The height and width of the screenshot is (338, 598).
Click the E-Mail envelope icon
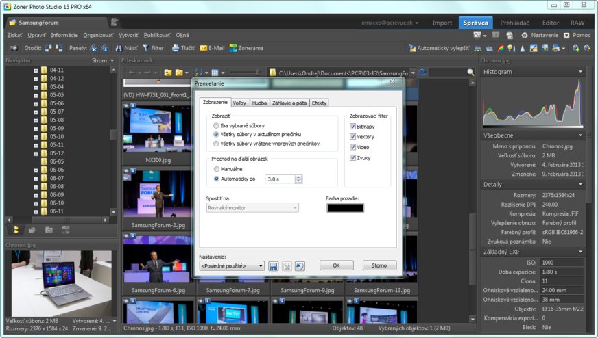click(204, 48)
